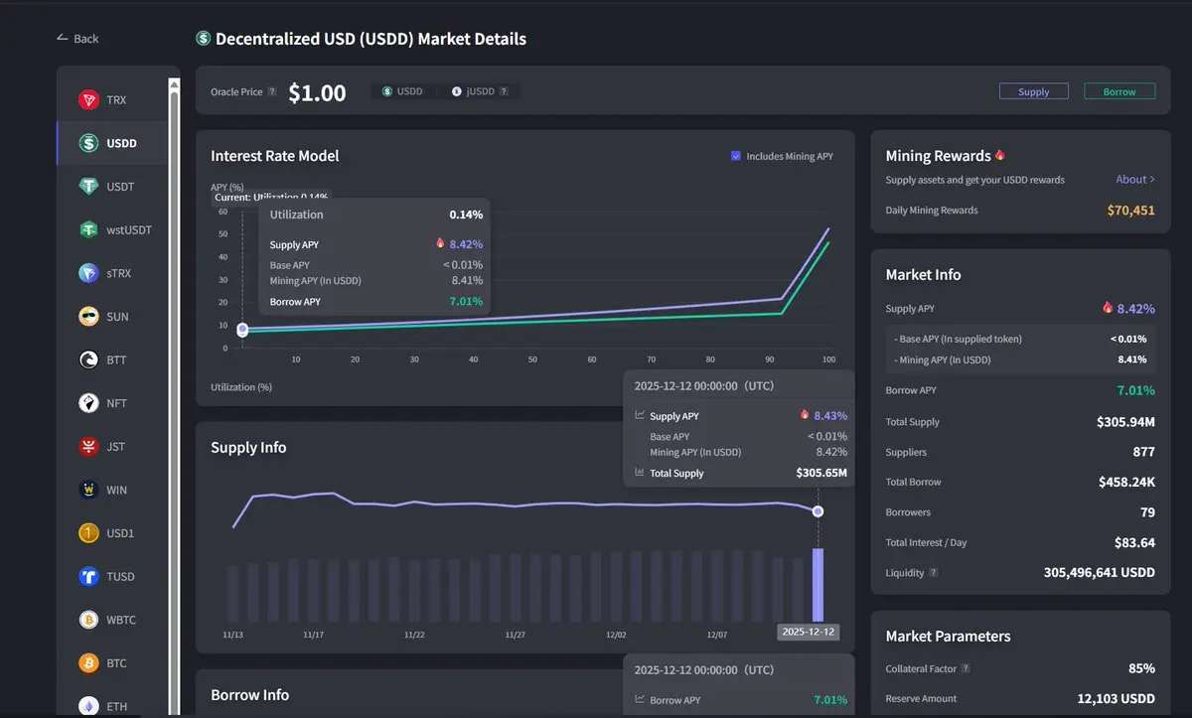Click the TRX token icon in sidebar
This screenshot has height=718, width=1192.
click(x=90, y=100)
